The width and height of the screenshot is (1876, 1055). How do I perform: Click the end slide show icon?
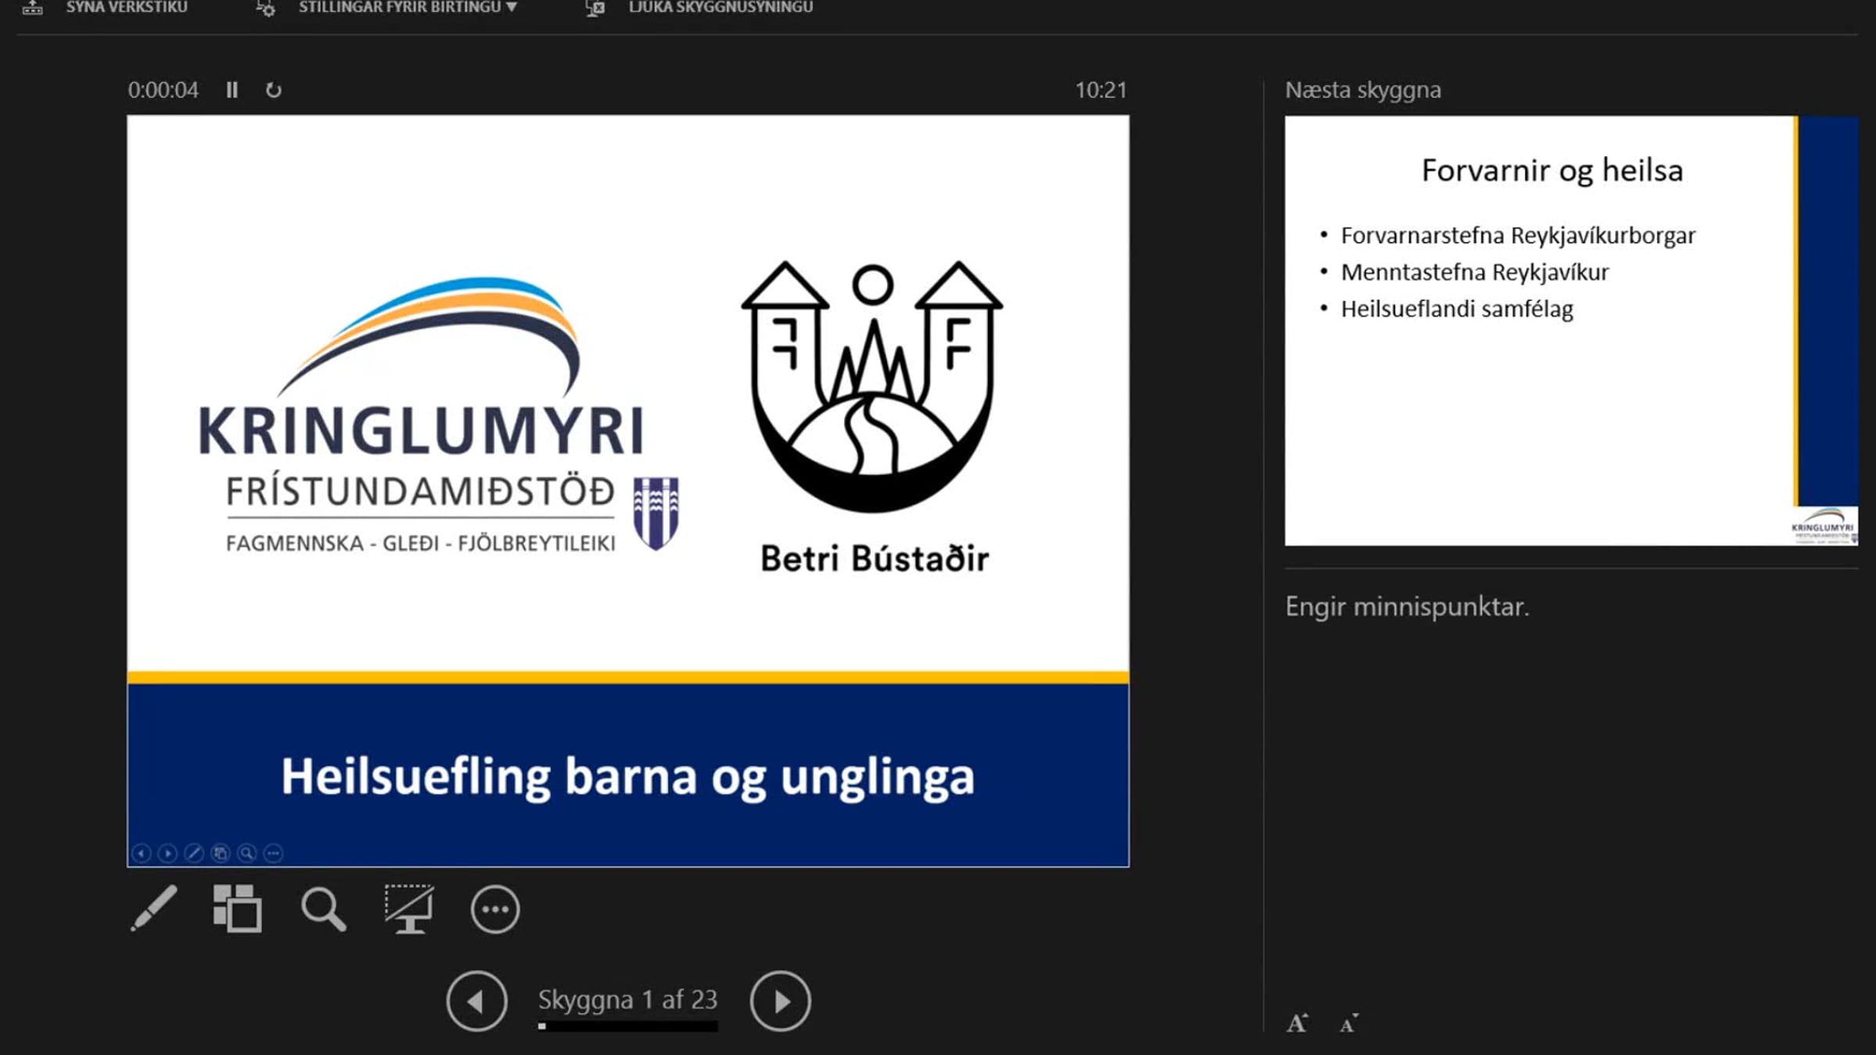595,8
